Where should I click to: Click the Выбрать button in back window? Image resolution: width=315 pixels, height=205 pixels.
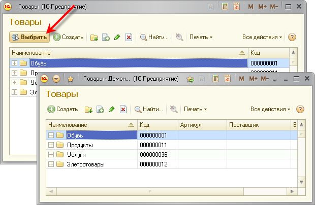(x=29, y=37)
